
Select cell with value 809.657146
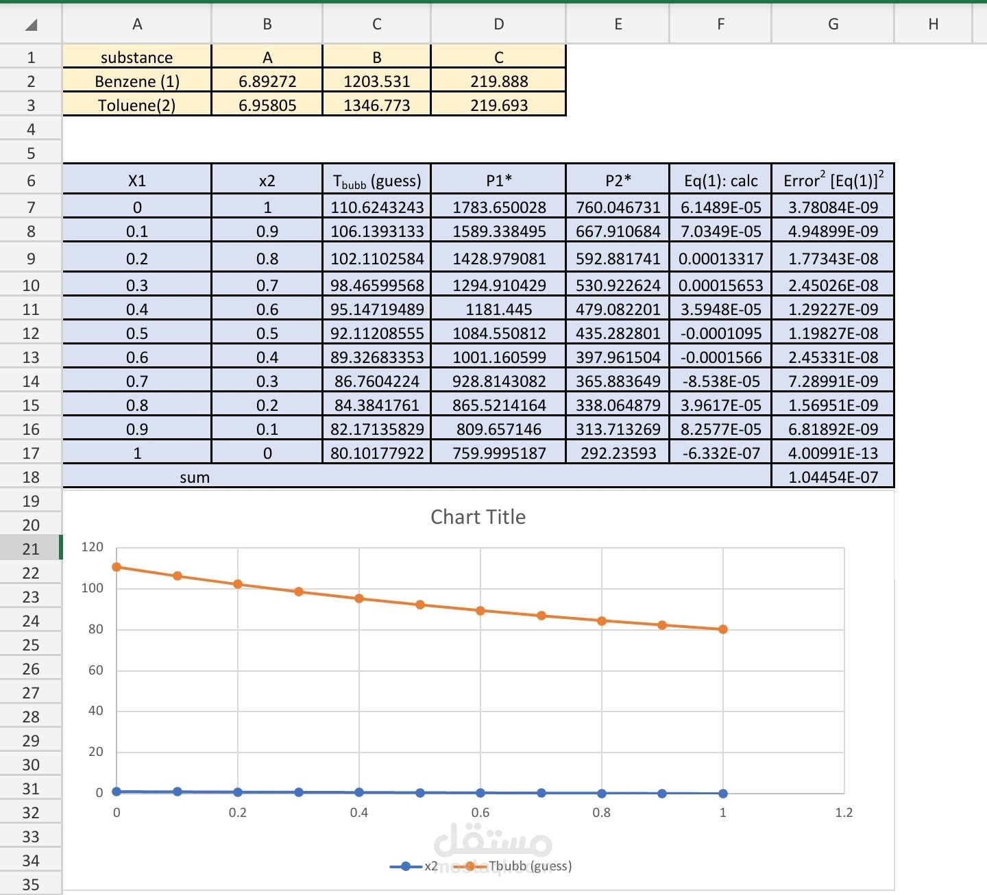tap(499, 429)
